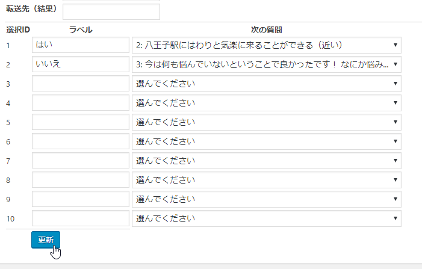Click the 更新 update button
The width and height of the screenshot is (422, 269).
tap(46, 240)
